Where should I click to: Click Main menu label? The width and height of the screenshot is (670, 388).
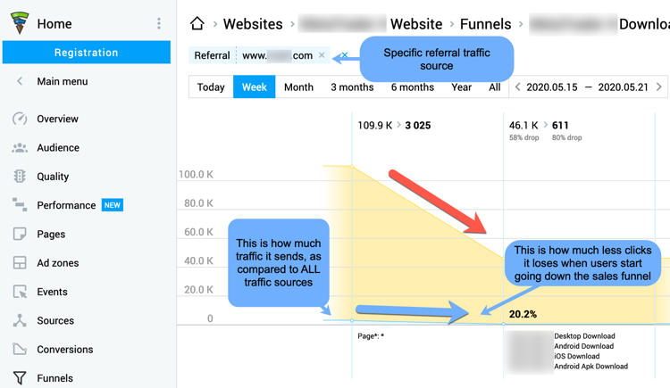pyautogui.click(x=63, y=81)
